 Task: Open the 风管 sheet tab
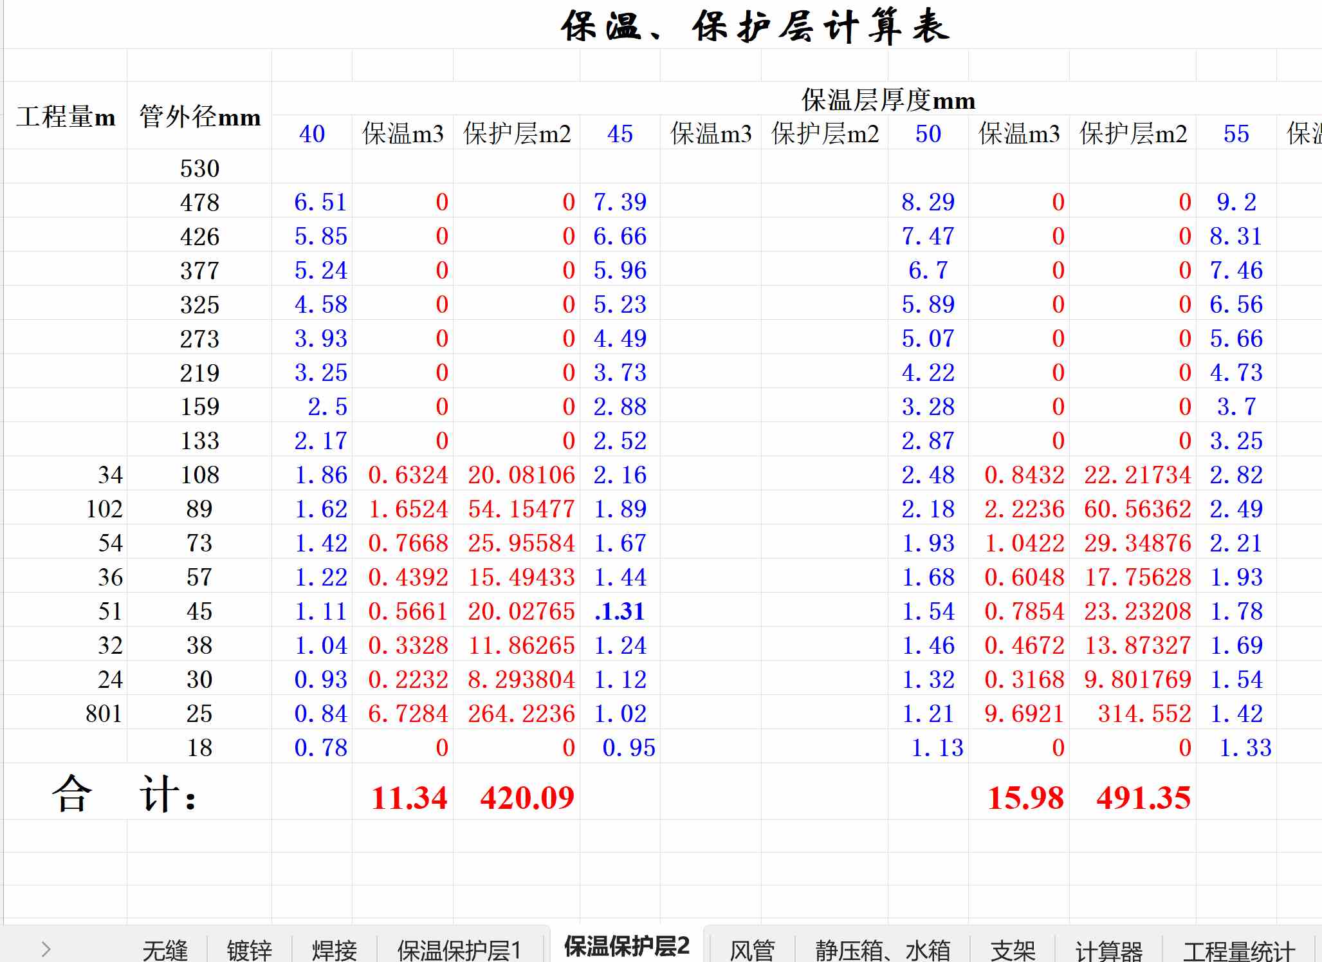coord(751,950)
